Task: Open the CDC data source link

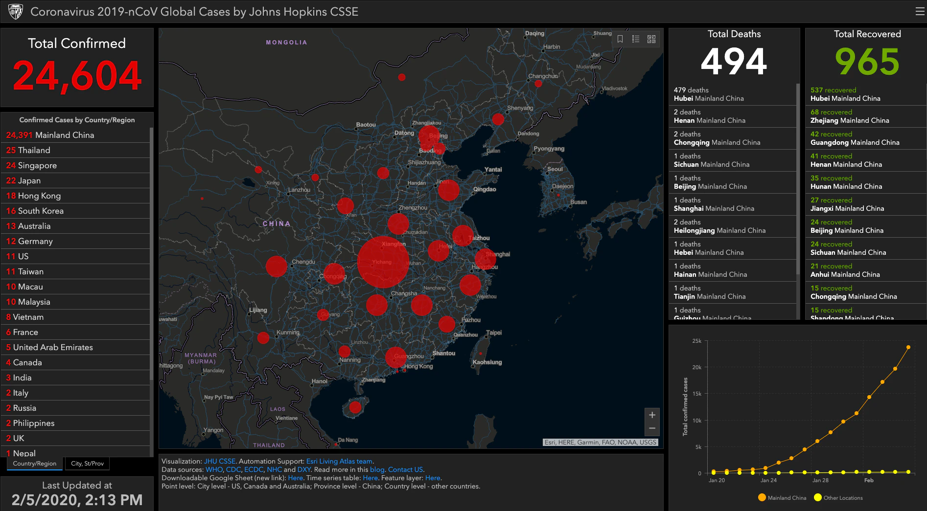Action: [x=233, y=469]
